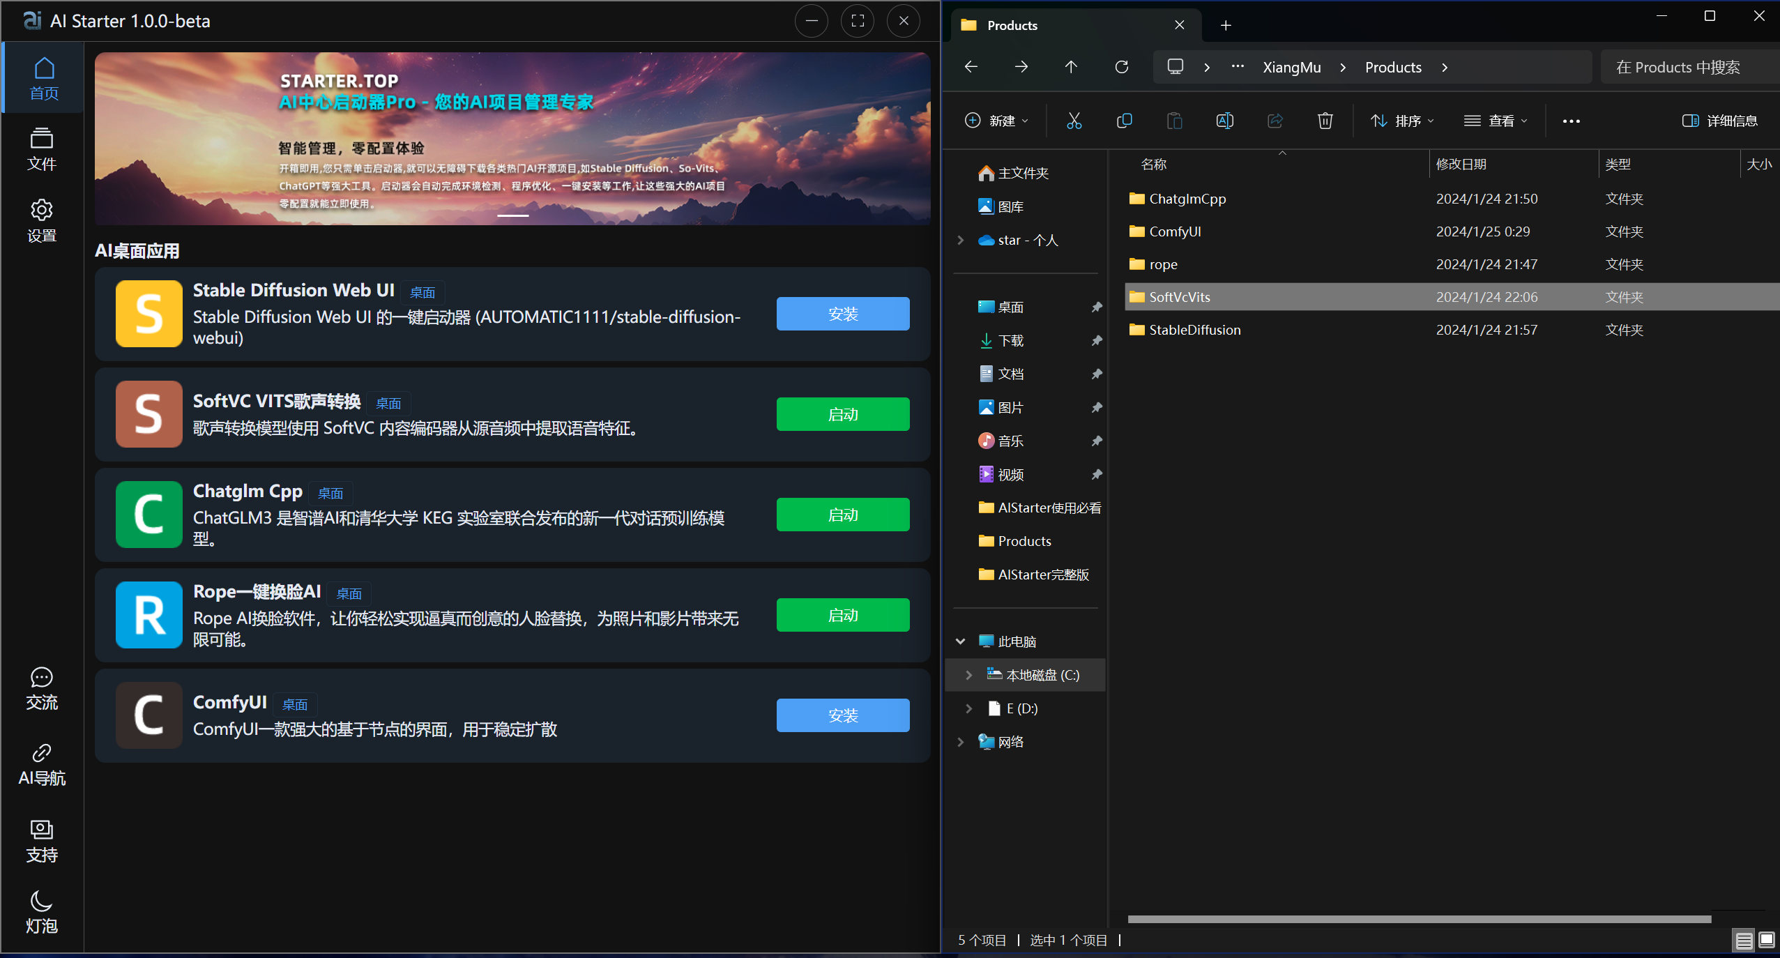
Task: Open the 排序 sort dropdown
Action: pos(1403,121)
